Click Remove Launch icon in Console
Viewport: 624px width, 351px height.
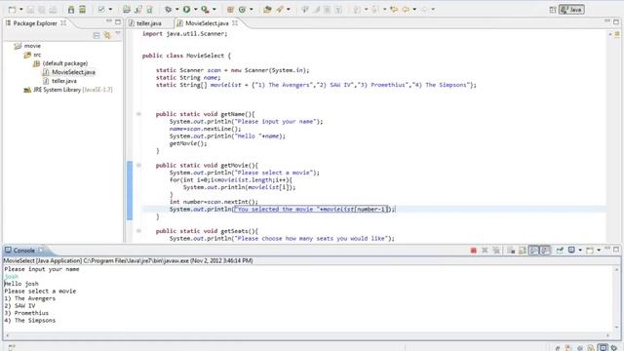coord(485,251)
